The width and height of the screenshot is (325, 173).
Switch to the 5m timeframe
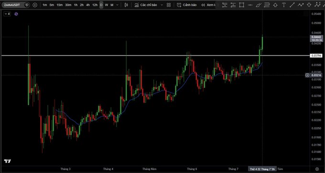(x=52, y=5)
